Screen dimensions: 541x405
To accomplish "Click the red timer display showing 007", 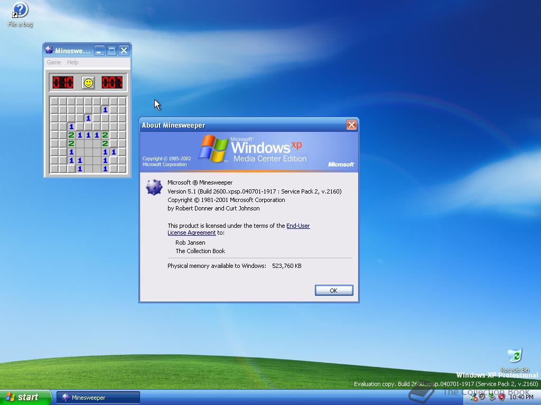I will [112, 83].
